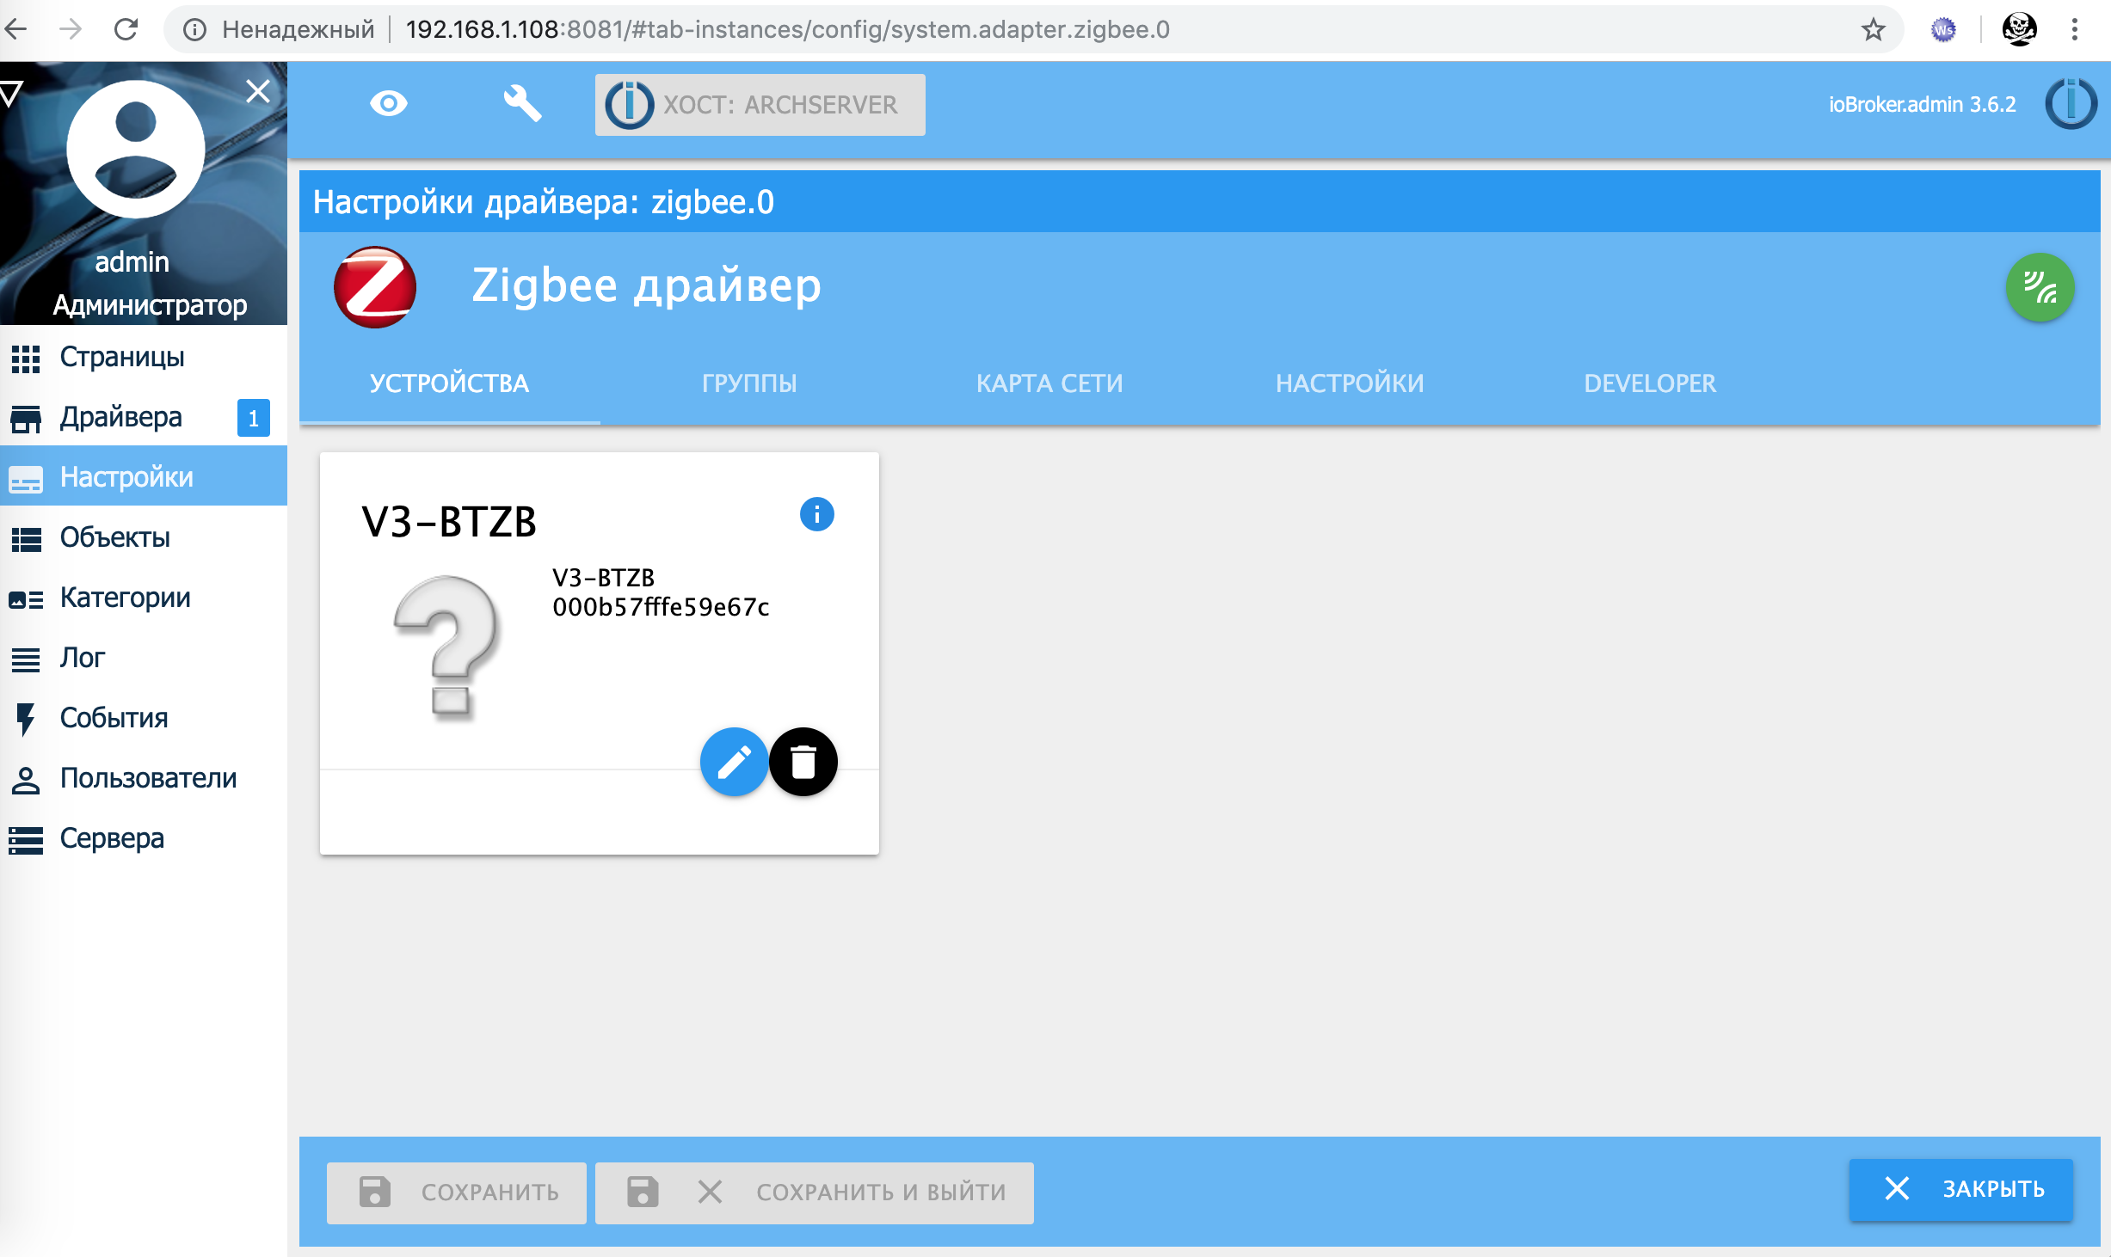The height and width of the screenshot is (1257, 2111).
Task: Go to the DEVELOPER tab
Action: 1649,383
